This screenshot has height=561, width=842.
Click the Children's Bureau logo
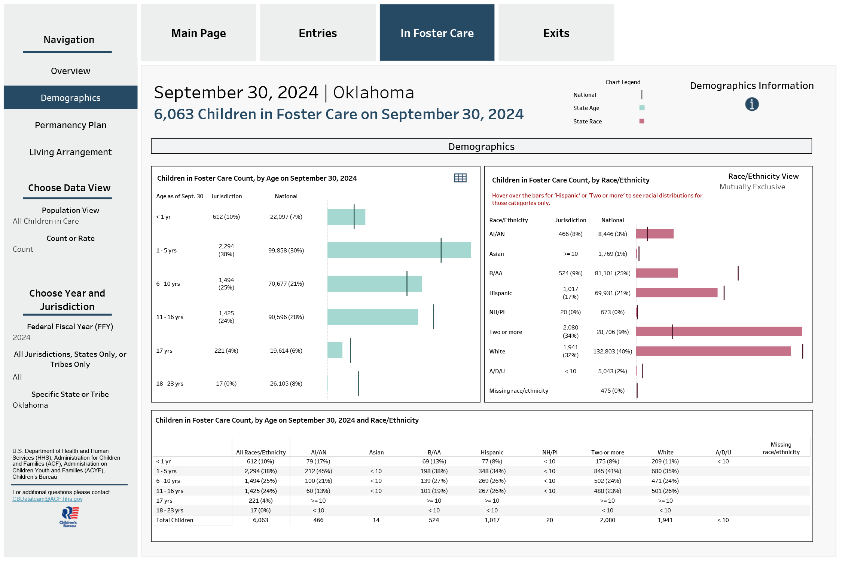[69, 517]
